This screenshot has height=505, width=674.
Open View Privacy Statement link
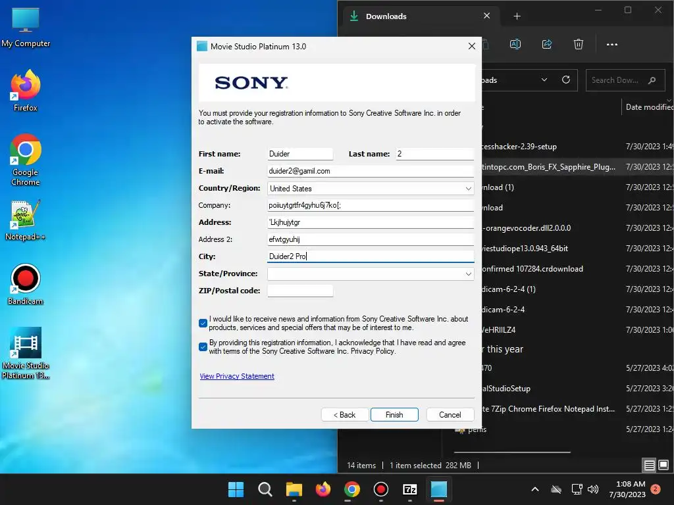click(237, 376)
